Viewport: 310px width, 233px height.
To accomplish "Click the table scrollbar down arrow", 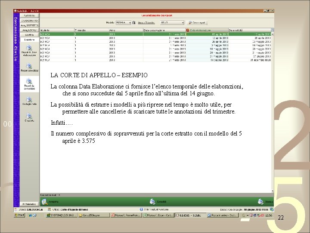I will coord(273,191).
